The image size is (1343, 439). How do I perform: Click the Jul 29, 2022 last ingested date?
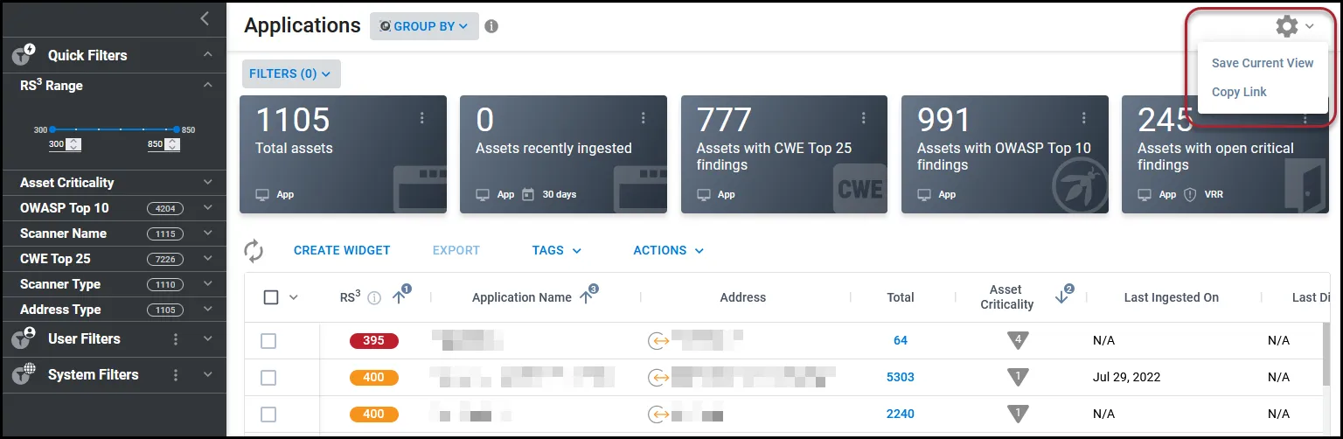tap(1126, 378)
